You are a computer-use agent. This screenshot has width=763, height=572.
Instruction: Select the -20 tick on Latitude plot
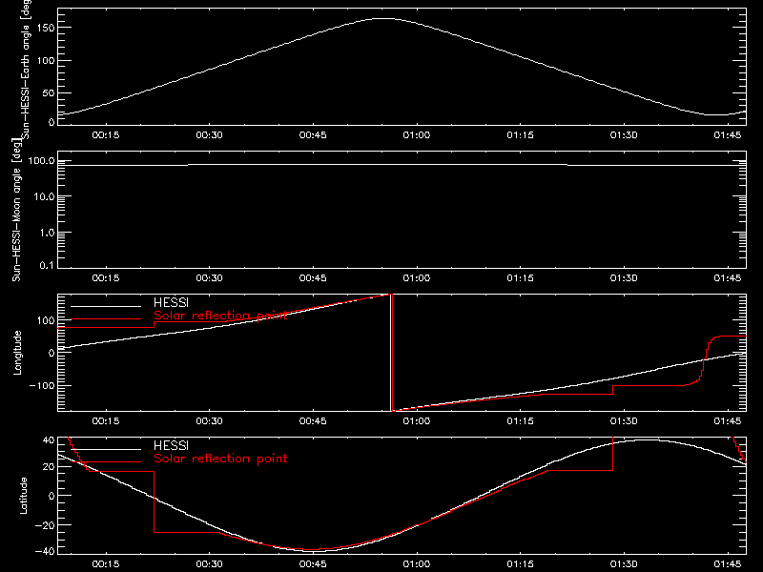[x=45, y=525]
